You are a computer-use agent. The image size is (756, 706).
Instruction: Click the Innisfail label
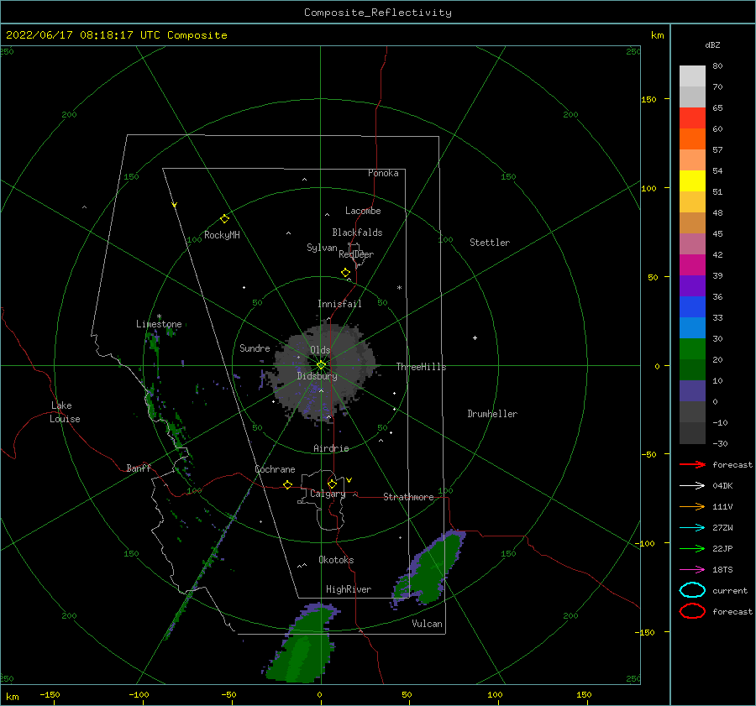pyautogui.click(x=339, y=304)
